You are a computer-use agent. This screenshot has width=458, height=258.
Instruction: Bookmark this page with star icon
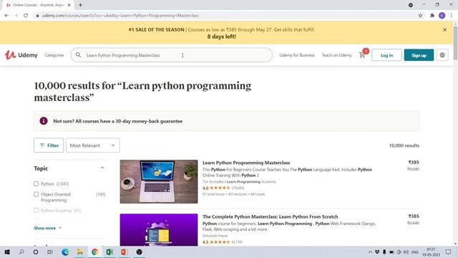(420, 16)
